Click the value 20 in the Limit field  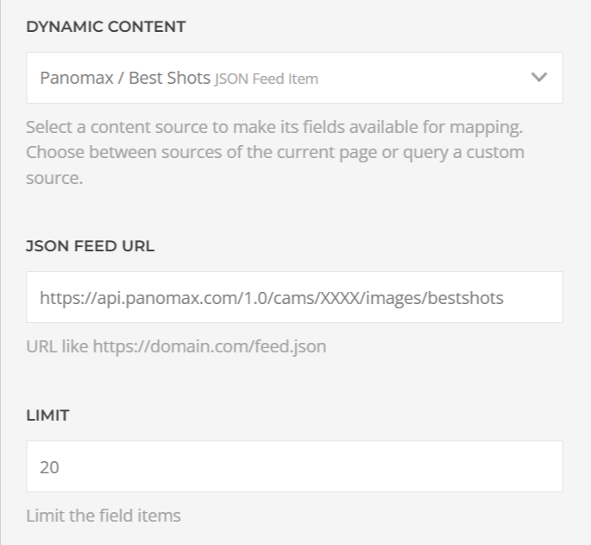point(48,467)
